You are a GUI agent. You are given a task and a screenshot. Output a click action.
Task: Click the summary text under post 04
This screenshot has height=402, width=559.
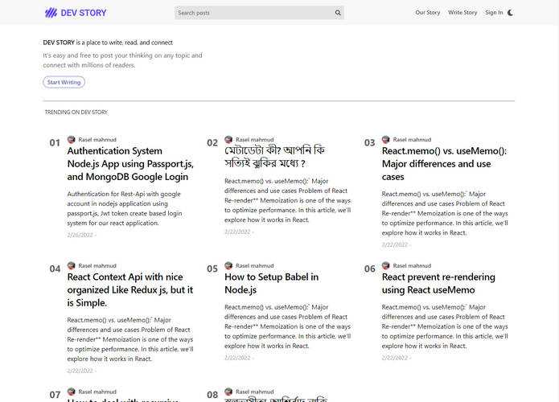[130, 339]
